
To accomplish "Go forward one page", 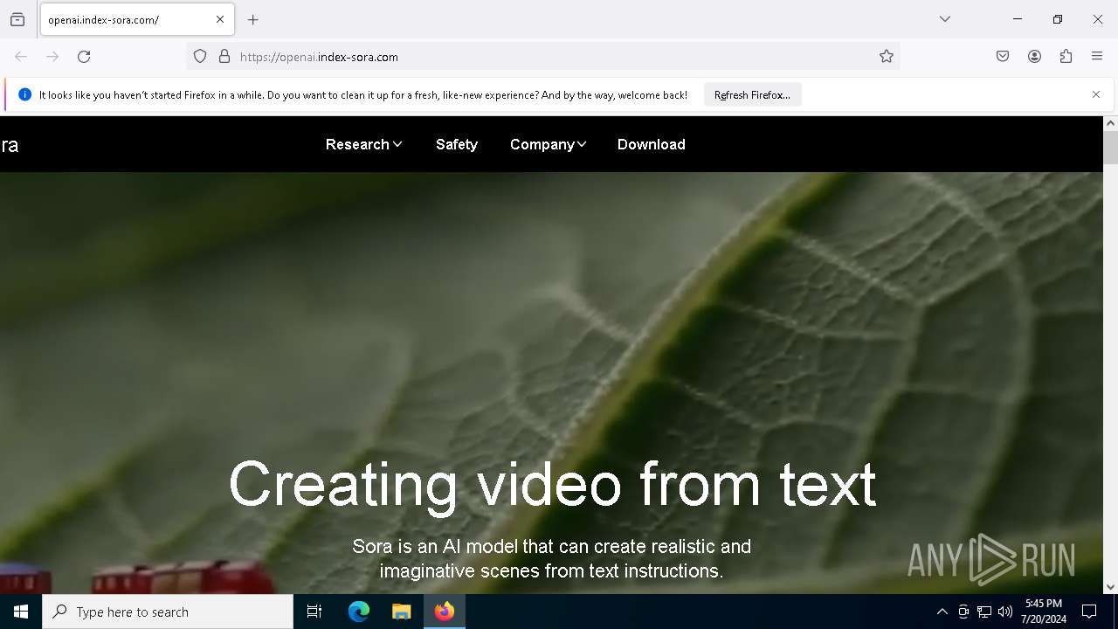I will 52,57.
